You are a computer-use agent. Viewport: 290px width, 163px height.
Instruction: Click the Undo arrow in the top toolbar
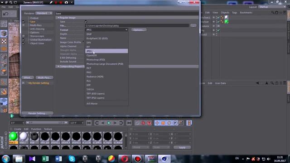pos(6,14)
